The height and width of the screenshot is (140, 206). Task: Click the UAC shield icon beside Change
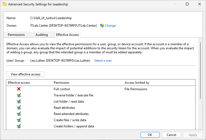coord(102,26)
